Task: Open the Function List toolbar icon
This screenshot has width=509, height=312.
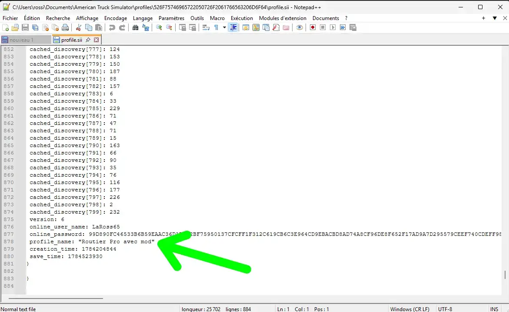Action: click(276, 27)
